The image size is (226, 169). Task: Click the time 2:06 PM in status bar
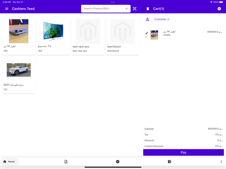pyautogui.click(x=7, y=2)
